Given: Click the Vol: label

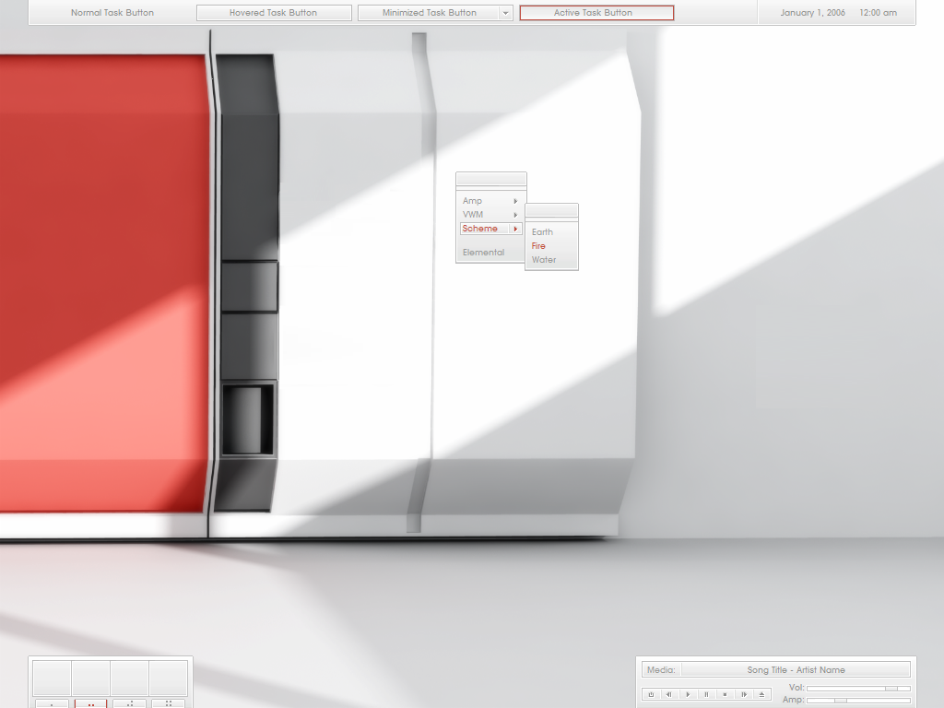Looking at the screenshot, I should point(796,688).
